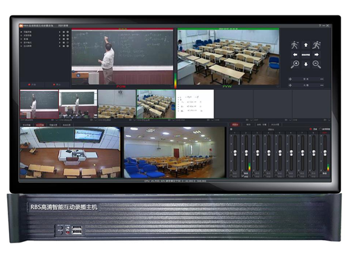Image resolution: width=352 pixels, height=265 pixels.
Task: Pan camera right with the right arrow
Action: tap(316, 55)
